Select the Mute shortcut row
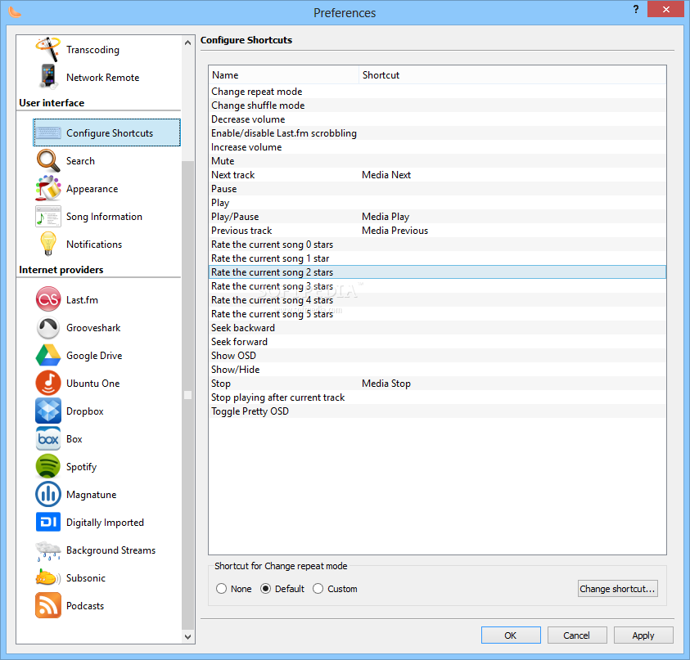The image size is (690, 660). 437,161
